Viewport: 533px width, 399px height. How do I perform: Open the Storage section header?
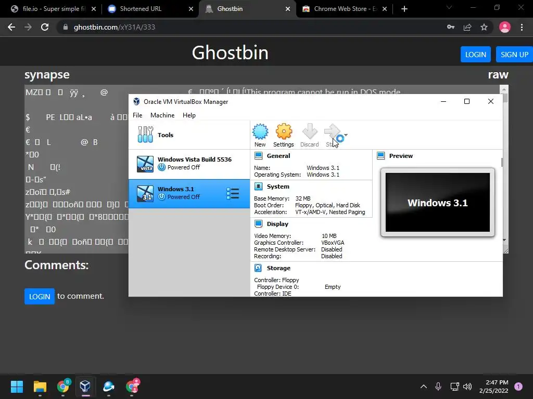pos(278,268)
